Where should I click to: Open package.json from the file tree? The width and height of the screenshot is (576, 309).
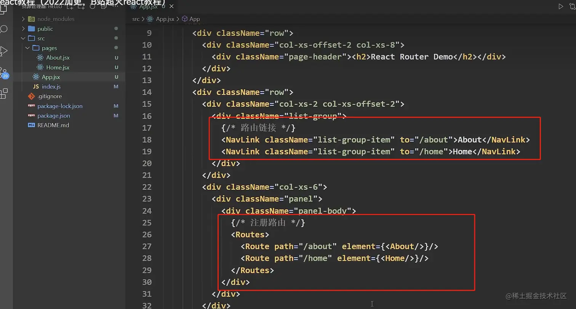[54, 115]
